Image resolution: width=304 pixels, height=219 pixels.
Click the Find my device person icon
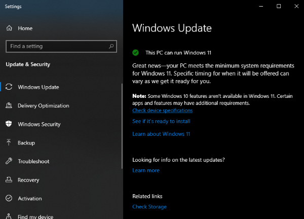pos(9,216)
